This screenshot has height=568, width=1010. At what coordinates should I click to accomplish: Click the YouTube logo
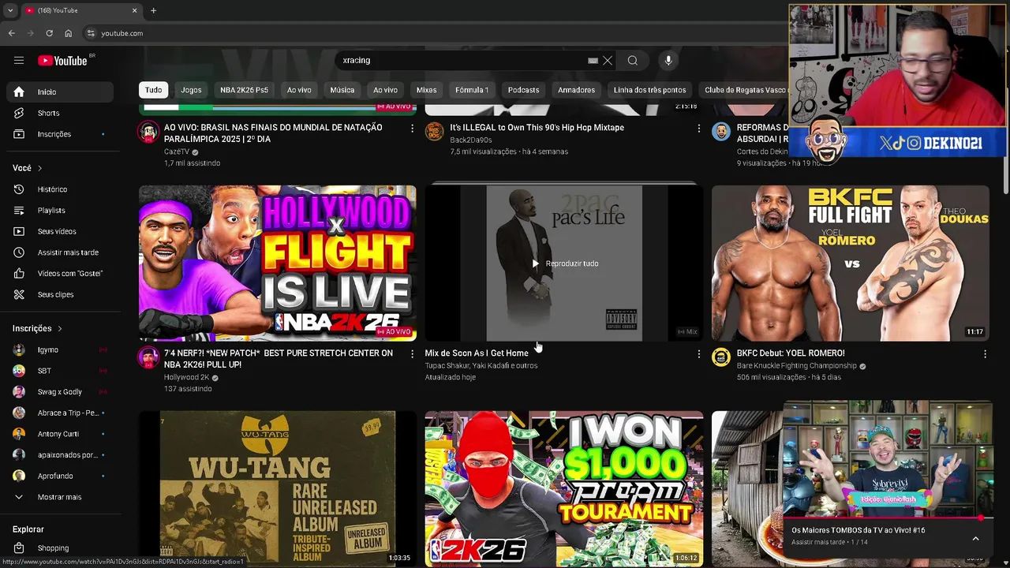coord(62,61)
